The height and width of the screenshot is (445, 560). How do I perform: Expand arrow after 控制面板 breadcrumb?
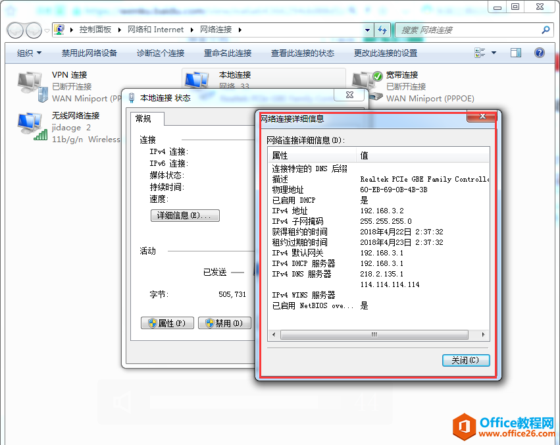coord(119,30)
